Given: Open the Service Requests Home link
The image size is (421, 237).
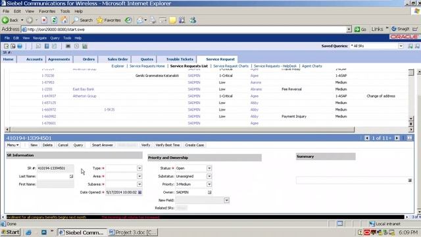Looking at the screenshot, I should pyautogui.click(x=147, y=66).
